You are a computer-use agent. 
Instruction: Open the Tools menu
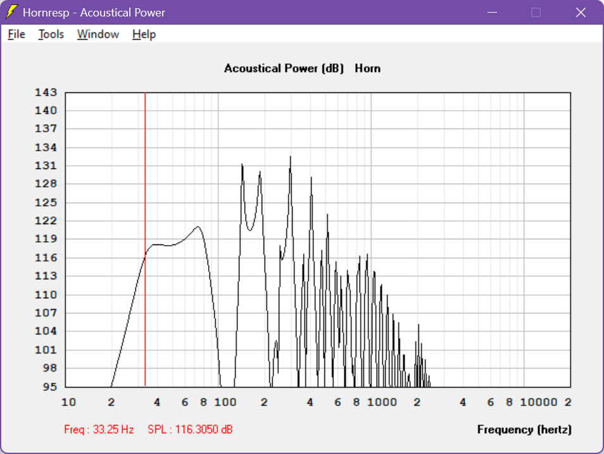(51, 34)
